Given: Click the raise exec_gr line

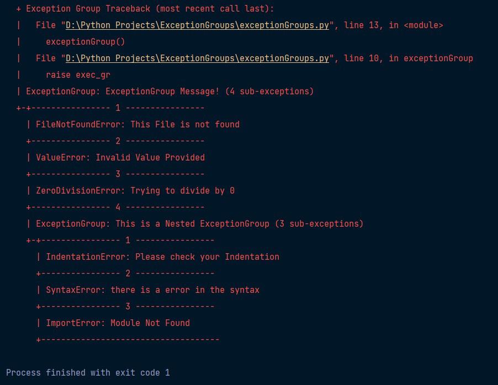Looking at the screenshot, I should click(x=78, y=75).
